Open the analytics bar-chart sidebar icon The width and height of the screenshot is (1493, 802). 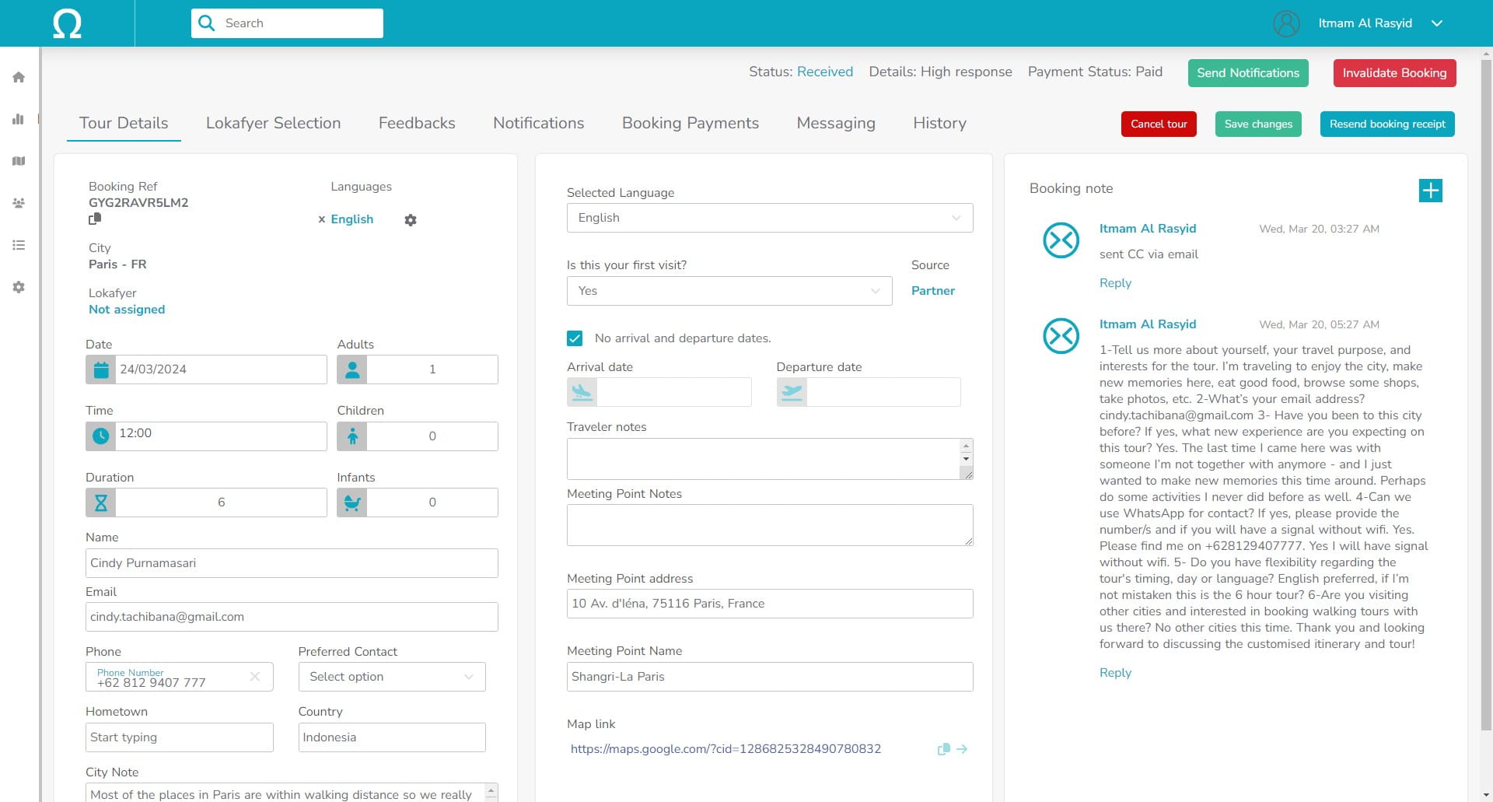coord(18,119)
